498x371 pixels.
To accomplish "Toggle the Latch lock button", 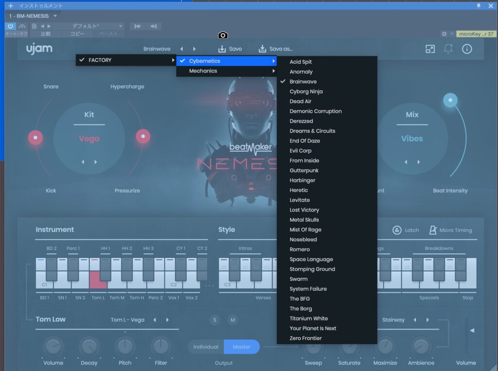I will tap(397, 230).
